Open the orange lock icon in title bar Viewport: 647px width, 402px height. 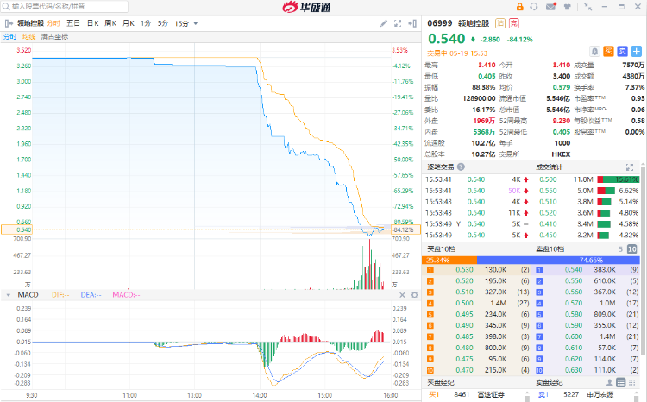(520, 7)
